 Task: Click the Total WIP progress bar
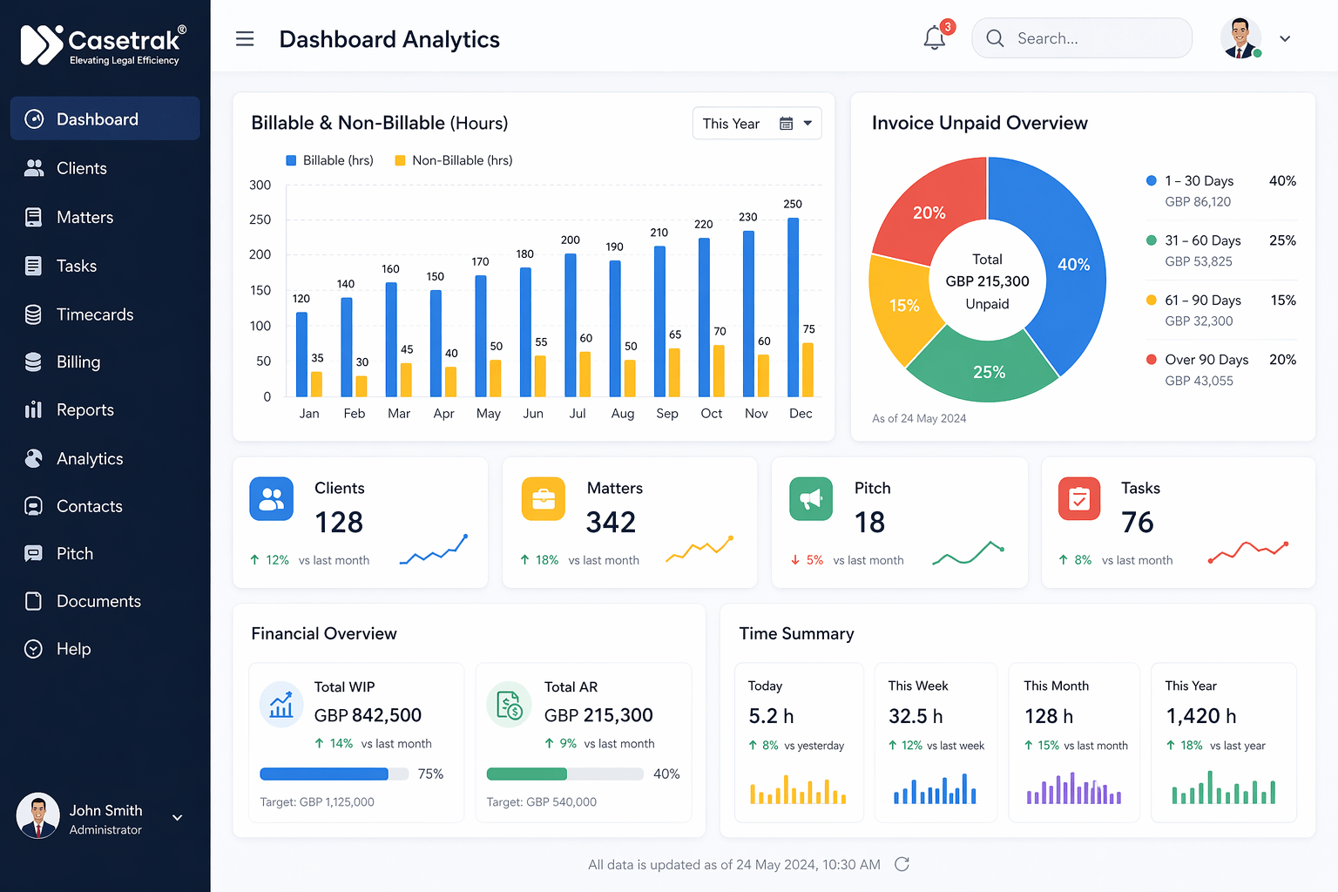(334, 774)
